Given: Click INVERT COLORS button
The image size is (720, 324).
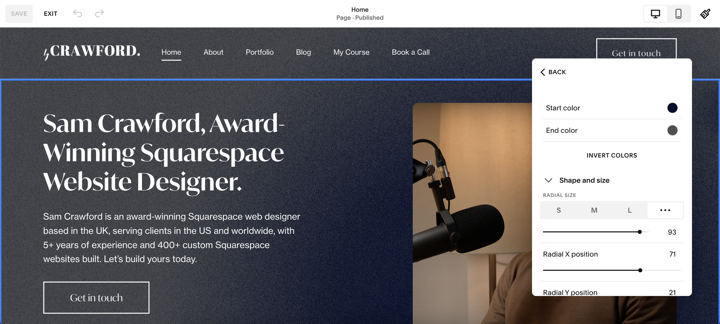Looking at the screenshot, I should (x=612, y=156).
